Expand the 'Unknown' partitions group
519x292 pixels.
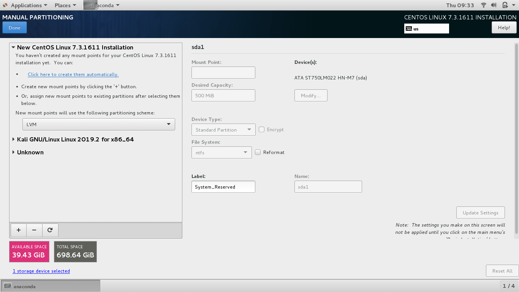[x=13, y=152]
